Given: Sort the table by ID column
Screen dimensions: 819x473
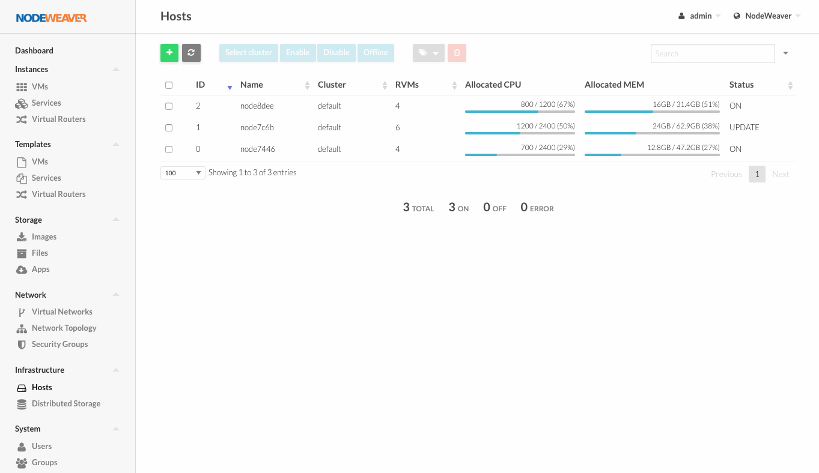Looking at the screenshot, I should pyautogui.click(x=214, y=85).
